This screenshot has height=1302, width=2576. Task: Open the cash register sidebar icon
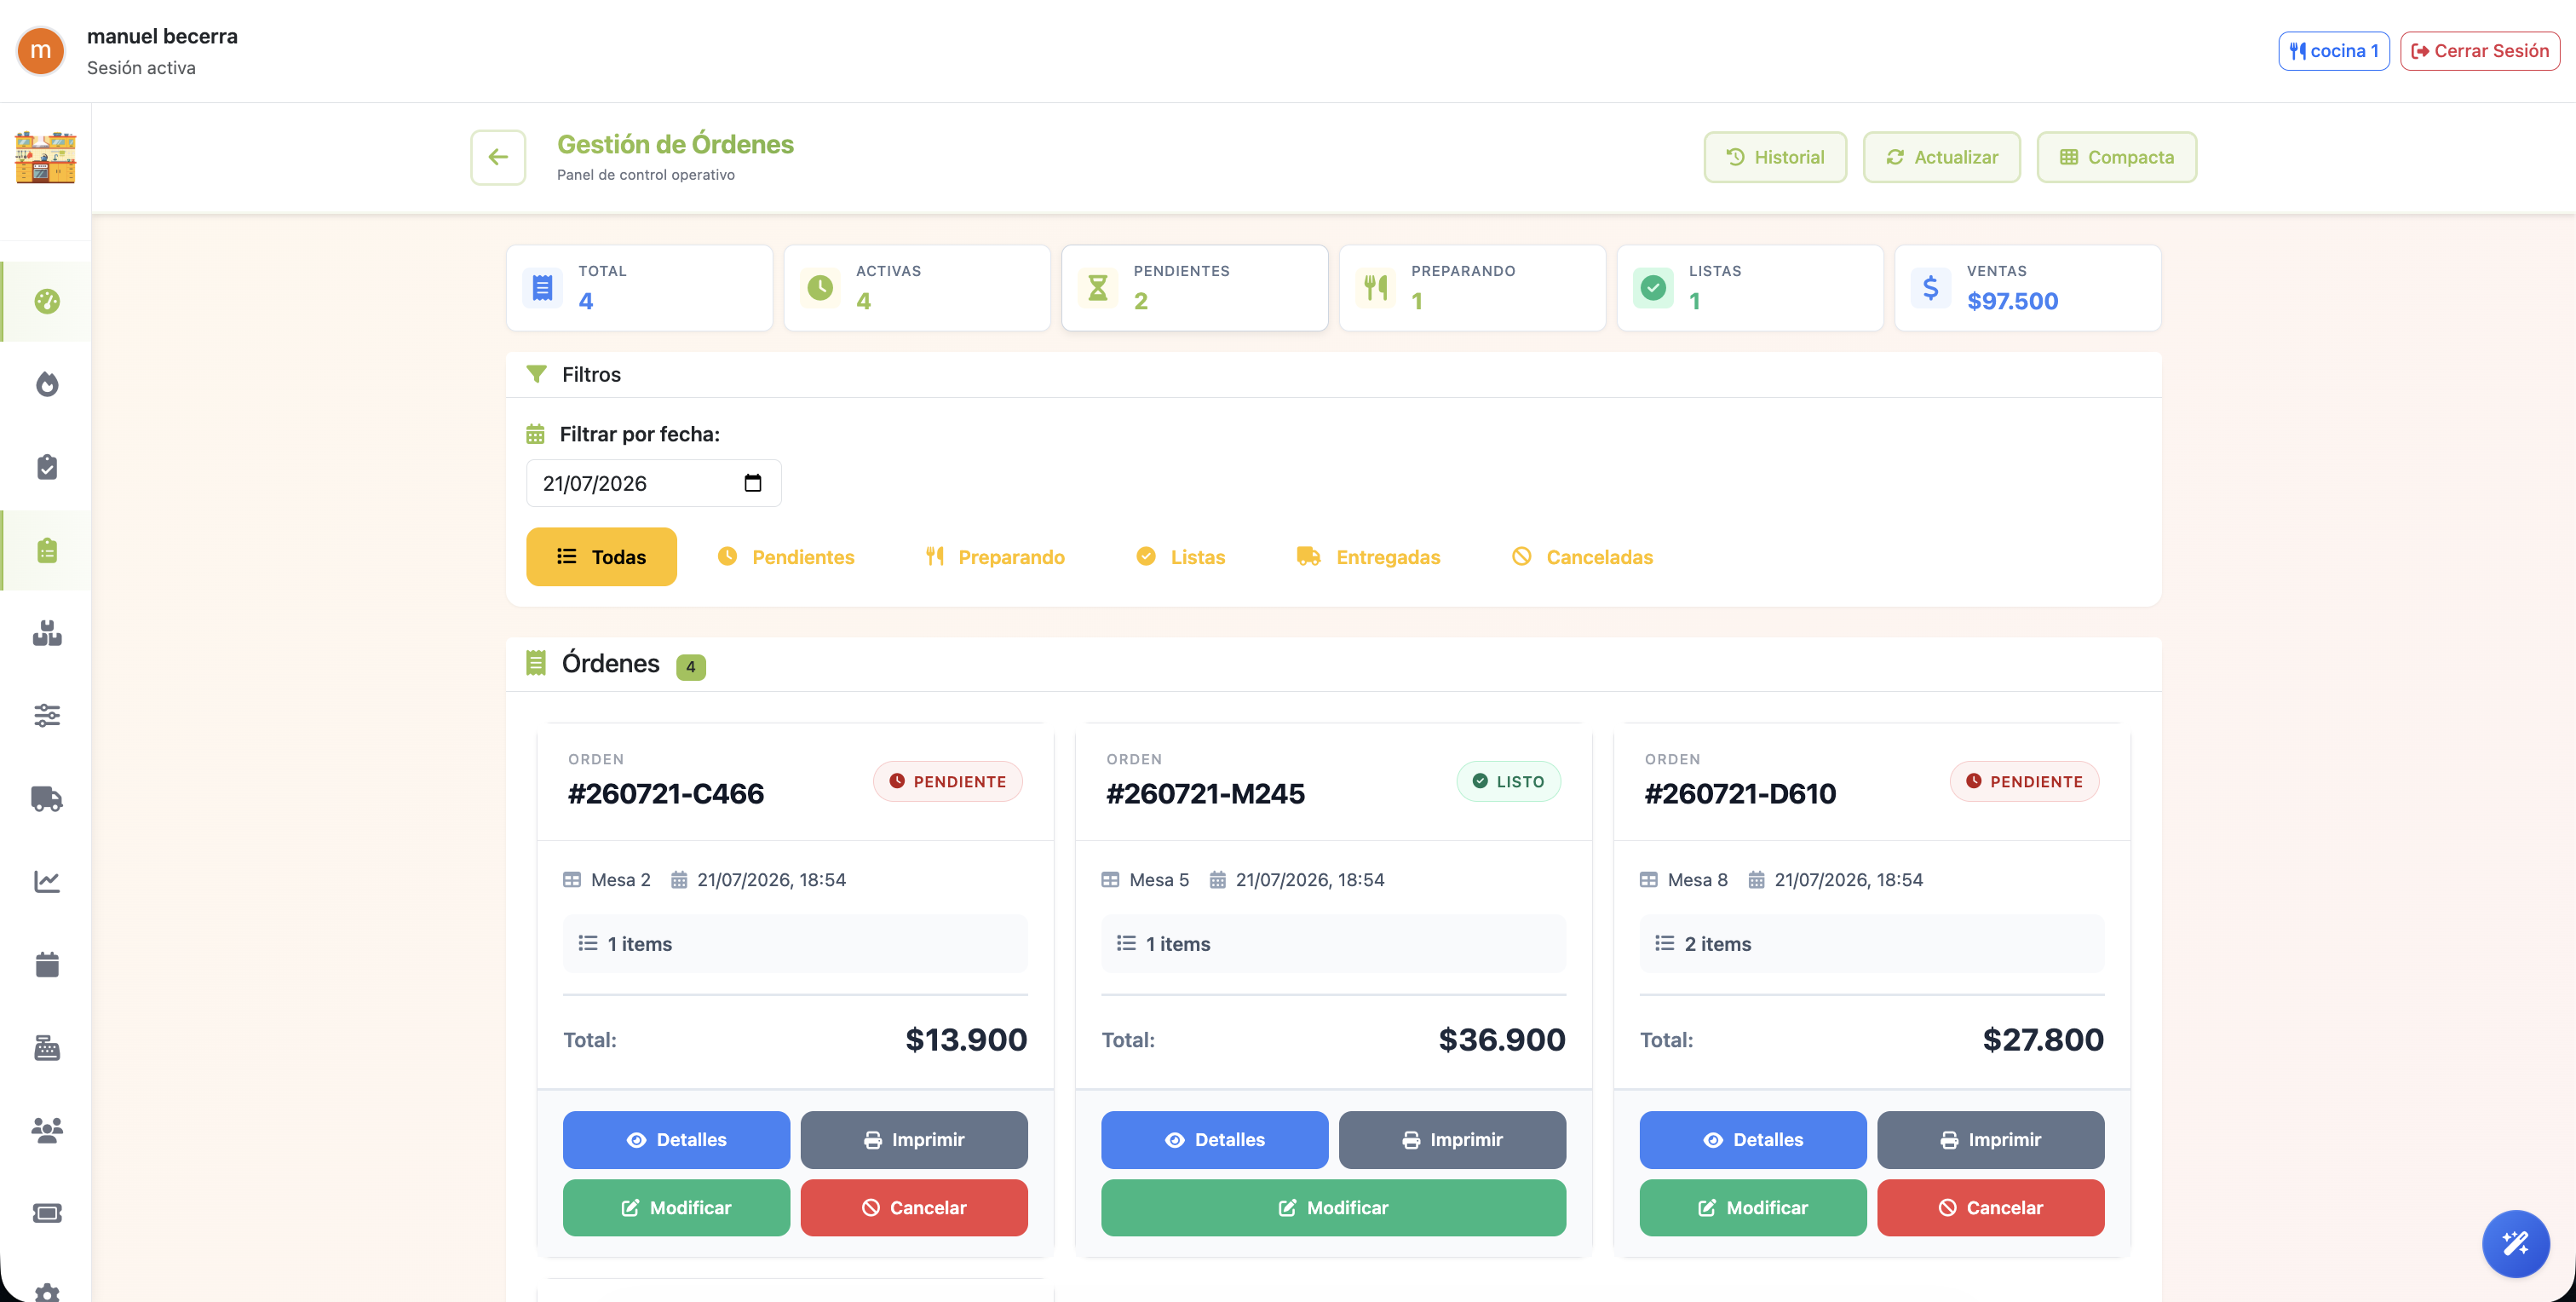tap(47, 1047)
